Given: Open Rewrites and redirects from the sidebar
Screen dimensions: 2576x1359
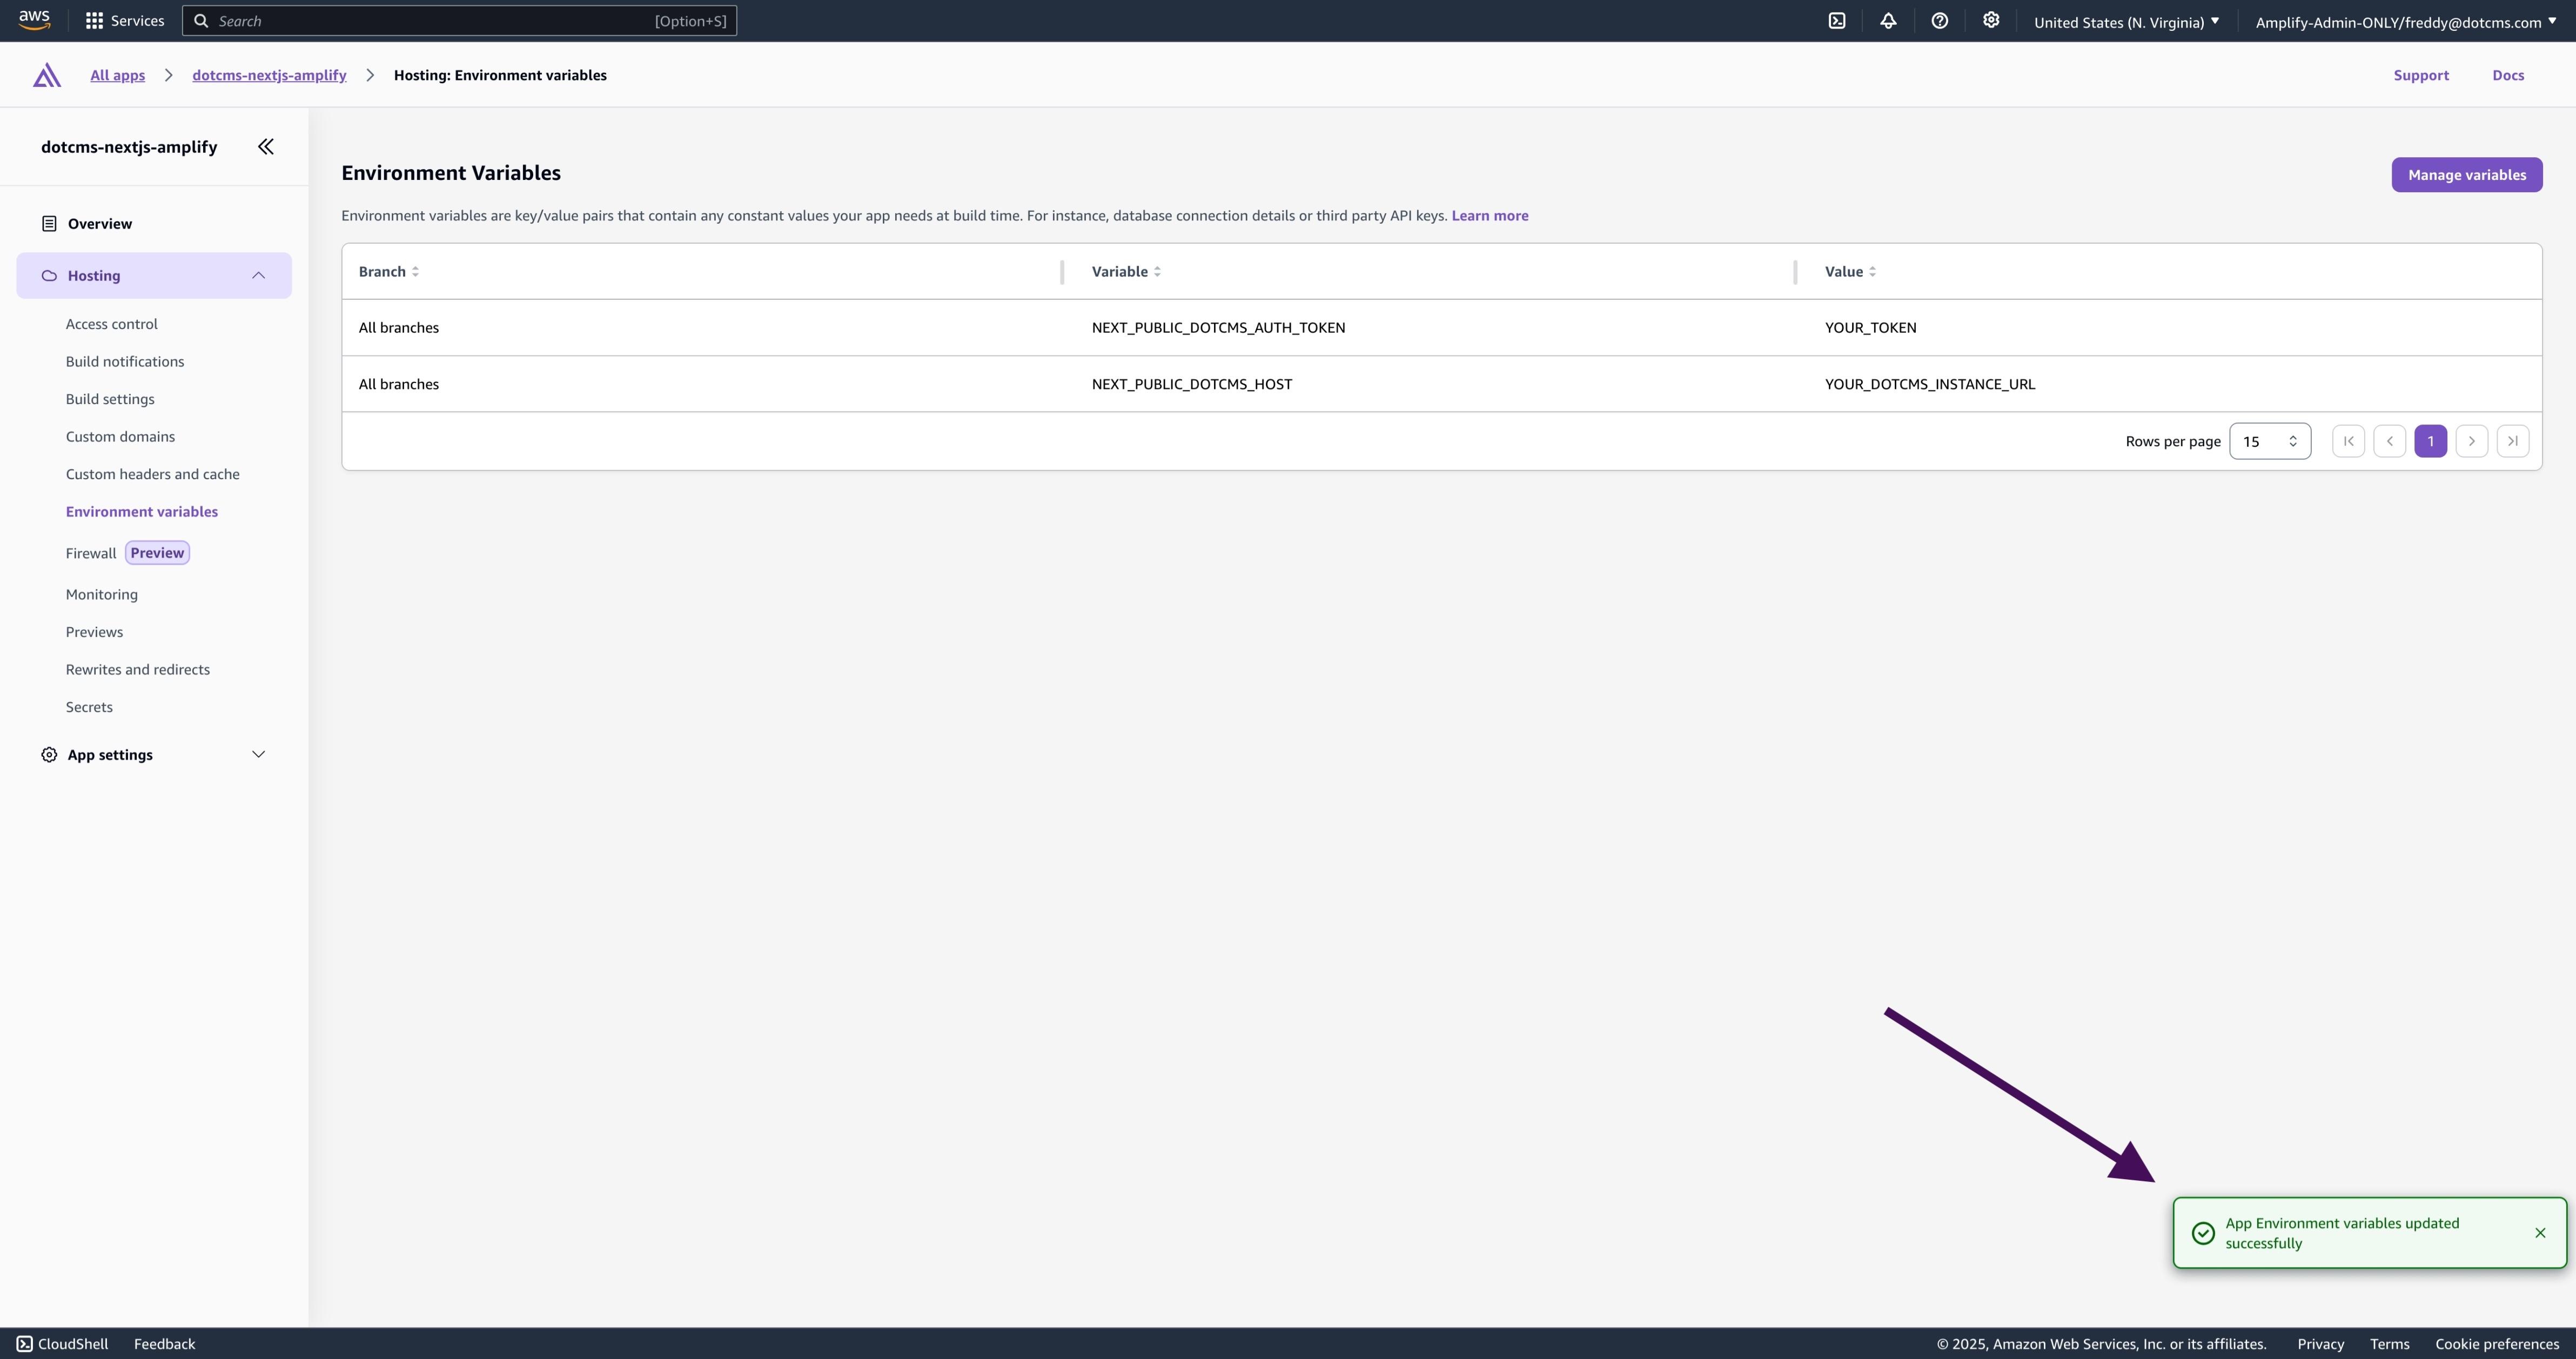Looking at the screenshot, I should pos(137,669).
